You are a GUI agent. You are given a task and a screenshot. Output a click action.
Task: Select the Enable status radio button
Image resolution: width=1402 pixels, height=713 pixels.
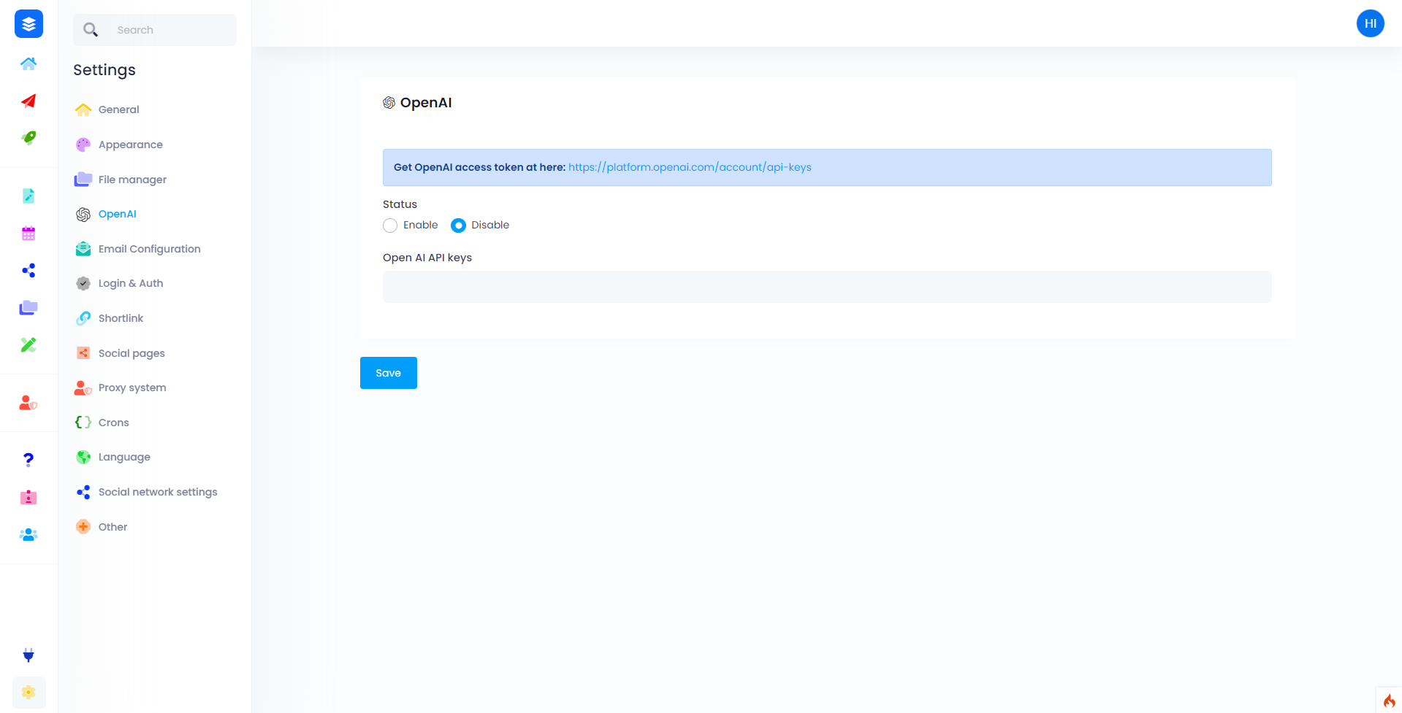click(390, 226)
